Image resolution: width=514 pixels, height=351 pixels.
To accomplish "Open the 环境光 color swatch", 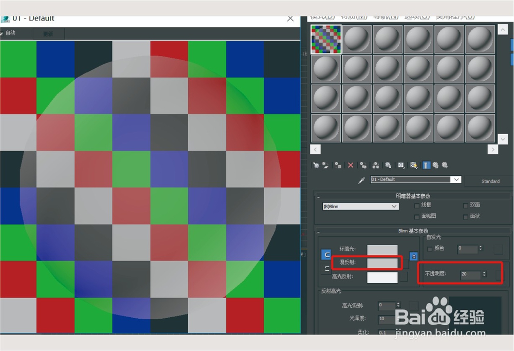I will point(382,249).
